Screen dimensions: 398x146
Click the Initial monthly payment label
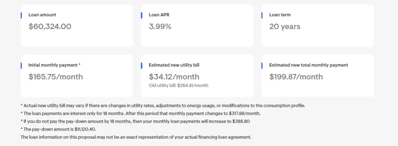click(54, 65)
